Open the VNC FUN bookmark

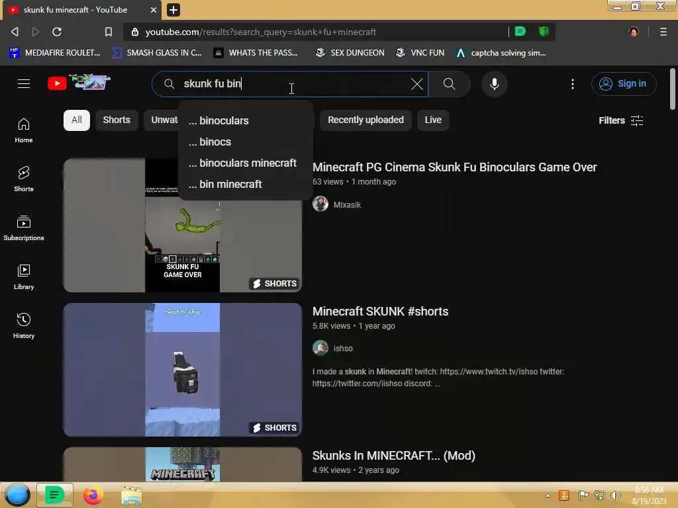coord(420,53)
